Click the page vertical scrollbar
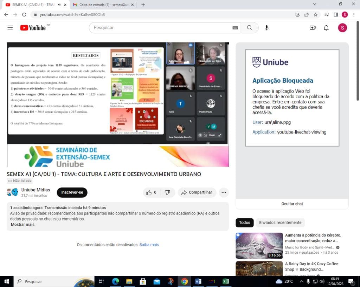Viewport: 360px width, 287px height. [x=358, y=61]
